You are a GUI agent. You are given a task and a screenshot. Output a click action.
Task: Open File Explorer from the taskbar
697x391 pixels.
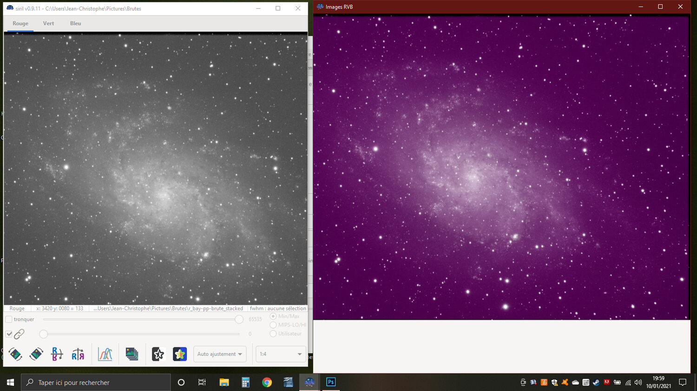pos(224,382)
